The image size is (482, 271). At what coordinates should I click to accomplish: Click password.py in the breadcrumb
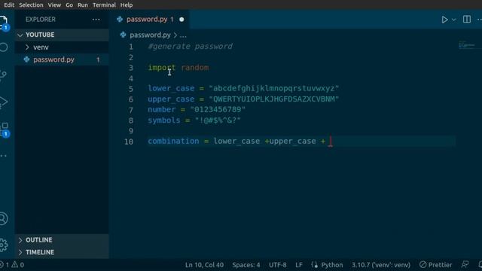tap(150, 35)
